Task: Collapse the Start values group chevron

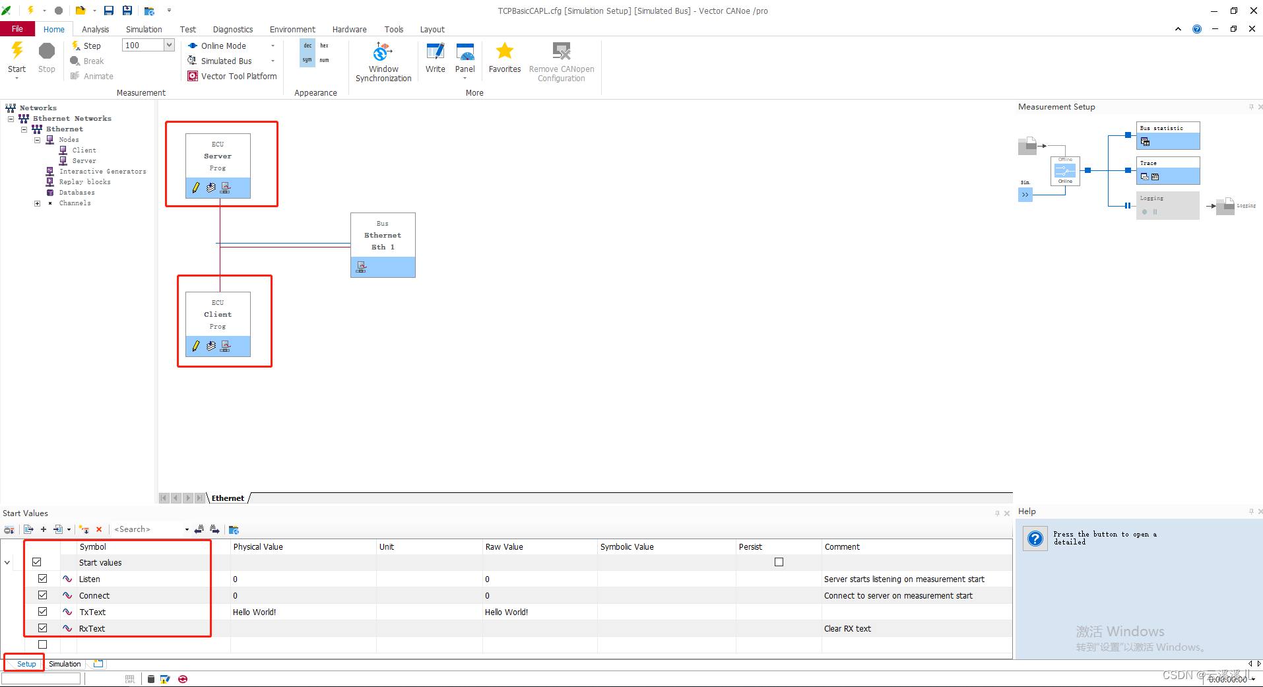Action: coord(7,562)
